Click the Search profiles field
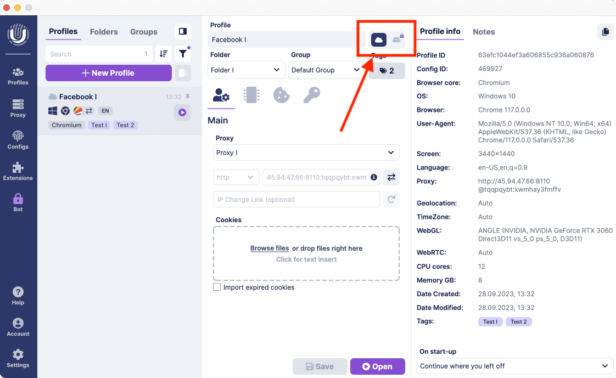Screen dimensions: 616x378 click(x=99, y=54)
